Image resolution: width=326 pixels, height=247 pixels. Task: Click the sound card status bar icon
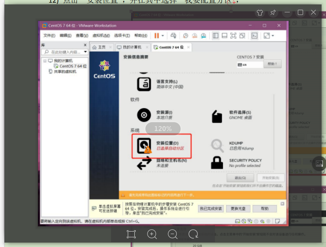(x=262, y=221)
